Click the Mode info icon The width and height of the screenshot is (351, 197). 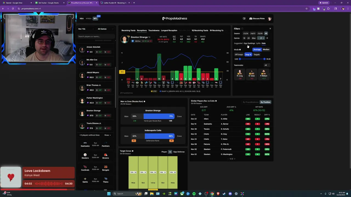tap(240, 50)
